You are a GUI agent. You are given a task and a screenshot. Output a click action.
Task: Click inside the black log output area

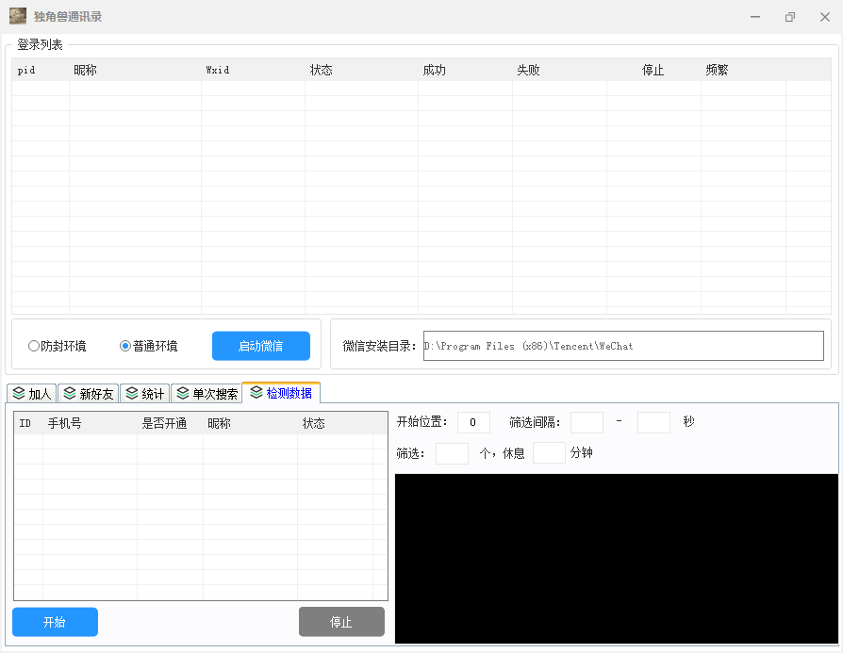(616, 558)
